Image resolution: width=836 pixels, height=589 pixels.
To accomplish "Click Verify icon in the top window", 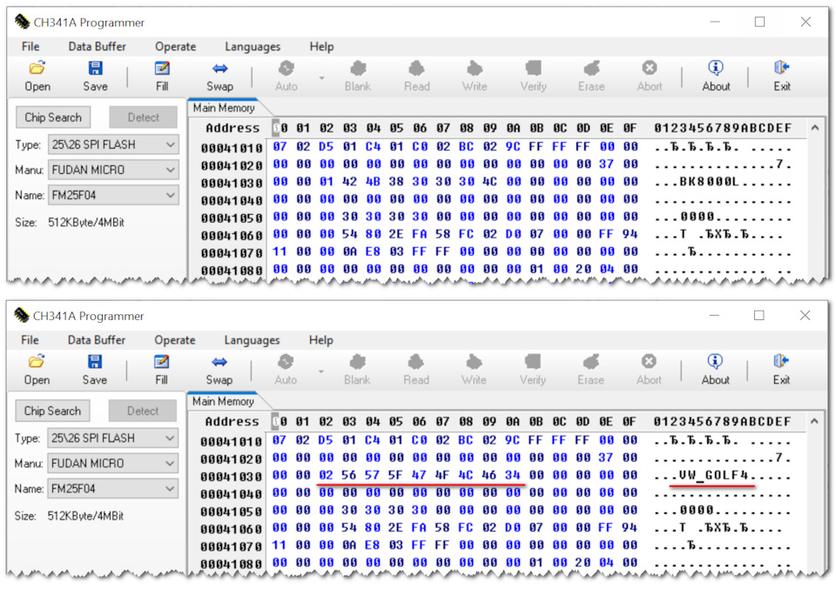I will (x=533, y=77).
